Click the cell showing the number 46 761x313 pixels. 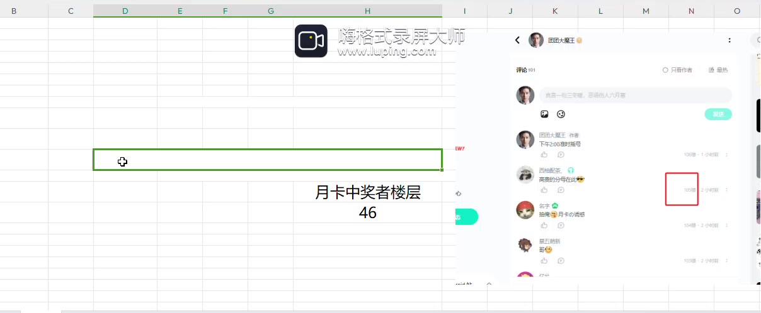coord(367,213)
